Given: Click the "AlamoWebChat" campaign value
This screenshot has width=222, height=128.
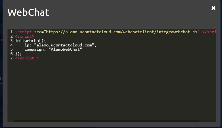Looking at the screenshot, I should [65, 49].
